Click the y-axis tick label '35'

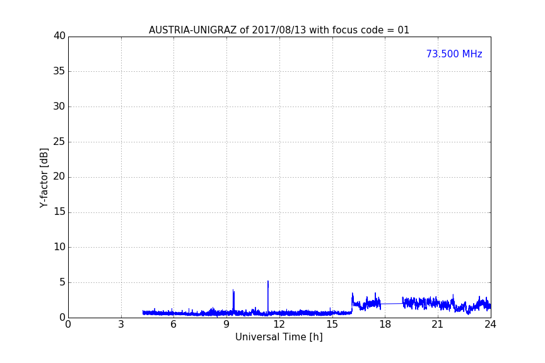tap(59, 71)
